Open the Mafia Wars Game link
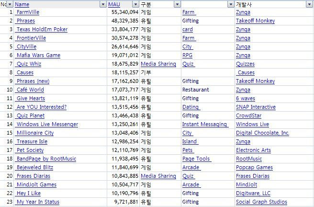314x207 pixels. (x=38, y=55)
